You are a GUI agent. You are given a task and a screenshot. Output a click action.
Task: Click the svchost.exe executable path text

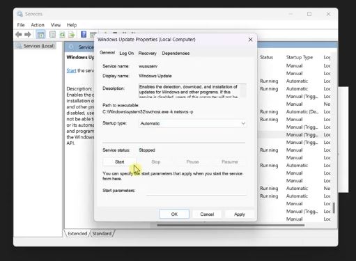[x=148, y=112]
